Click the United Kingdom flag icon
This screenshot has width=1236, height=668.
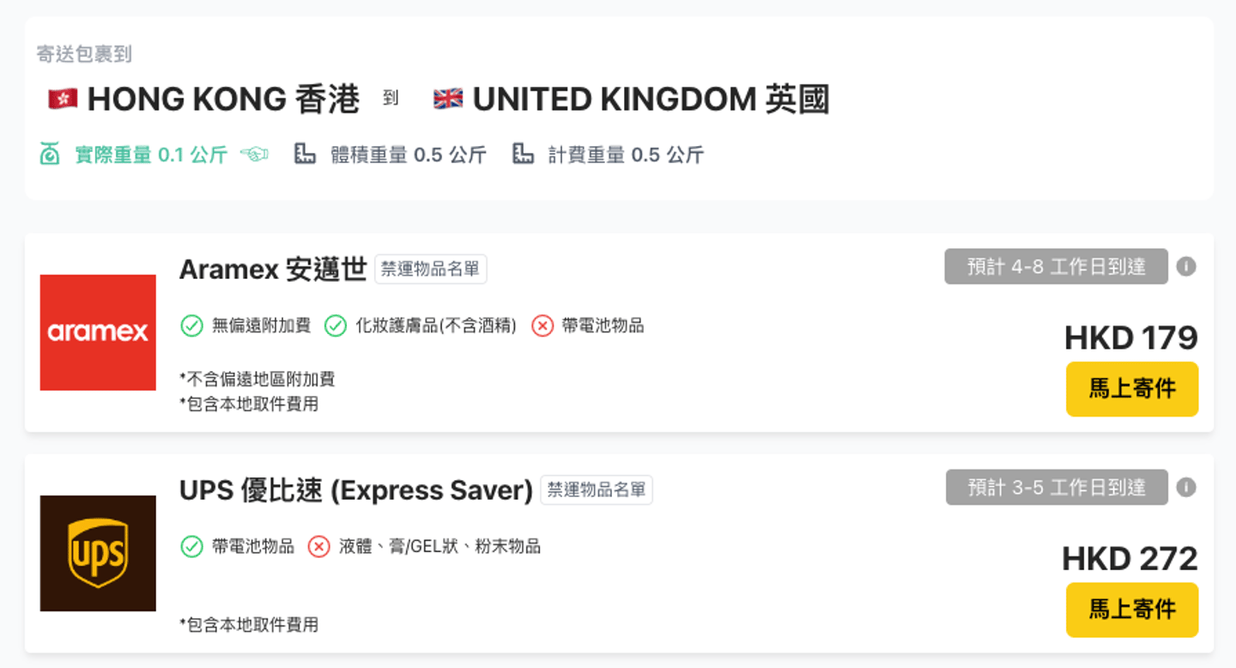click(448, 100)
